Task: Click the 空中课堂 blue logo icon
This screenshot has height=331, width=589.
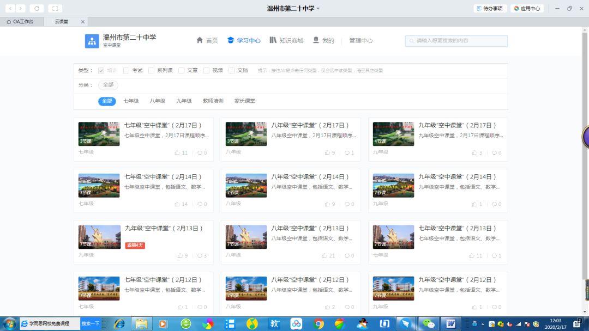Action: pyautogui.click(x=92, y=41)
